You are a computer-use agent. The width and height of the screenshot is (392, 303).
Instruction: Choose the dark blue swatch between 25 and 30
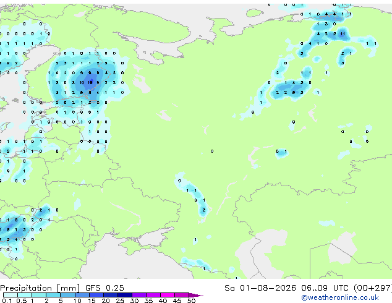[x=125, y=295]
